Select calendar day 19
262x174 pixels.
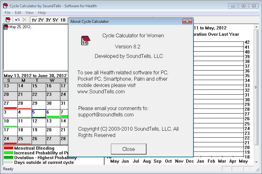39,131
